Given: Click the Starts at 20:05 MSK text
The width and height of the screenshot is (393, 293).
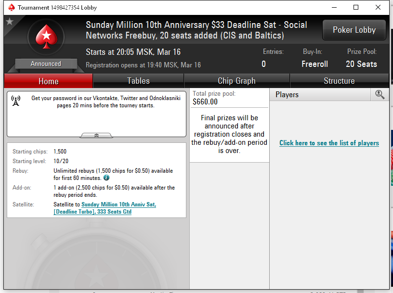Looking at the screenshot, I should coord(133,52).
